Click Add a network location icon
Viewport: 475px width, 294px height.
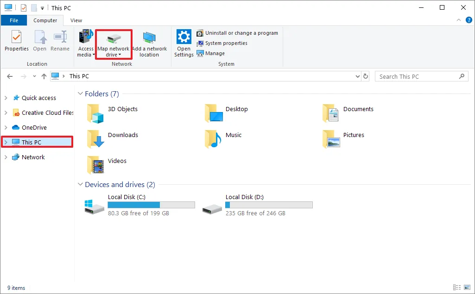pos(149,38)
